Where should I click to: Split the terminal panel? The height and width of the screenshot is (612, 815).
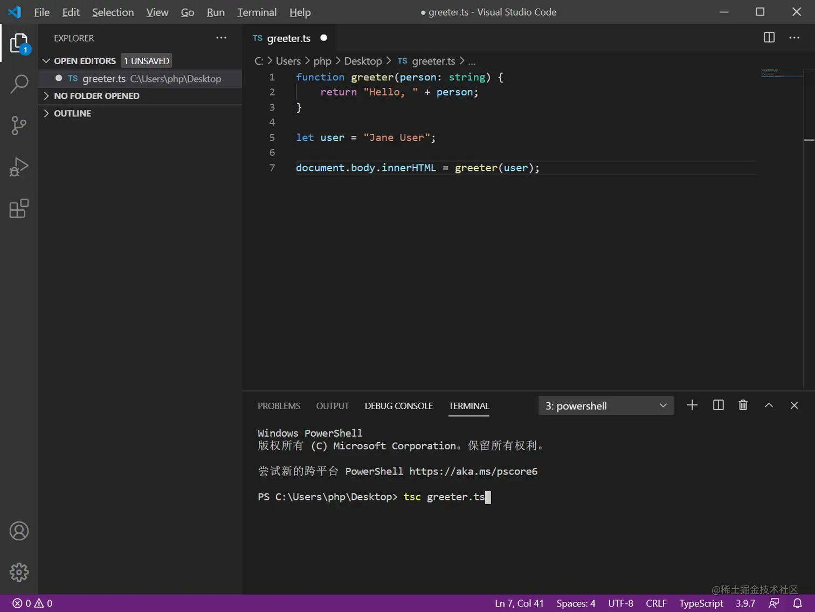[718, 405]
